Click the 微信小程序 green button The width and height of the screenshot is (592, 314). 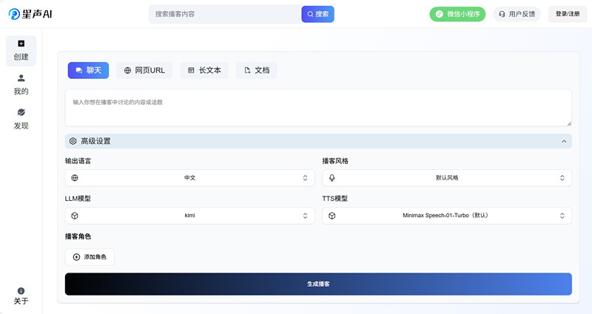457,14
